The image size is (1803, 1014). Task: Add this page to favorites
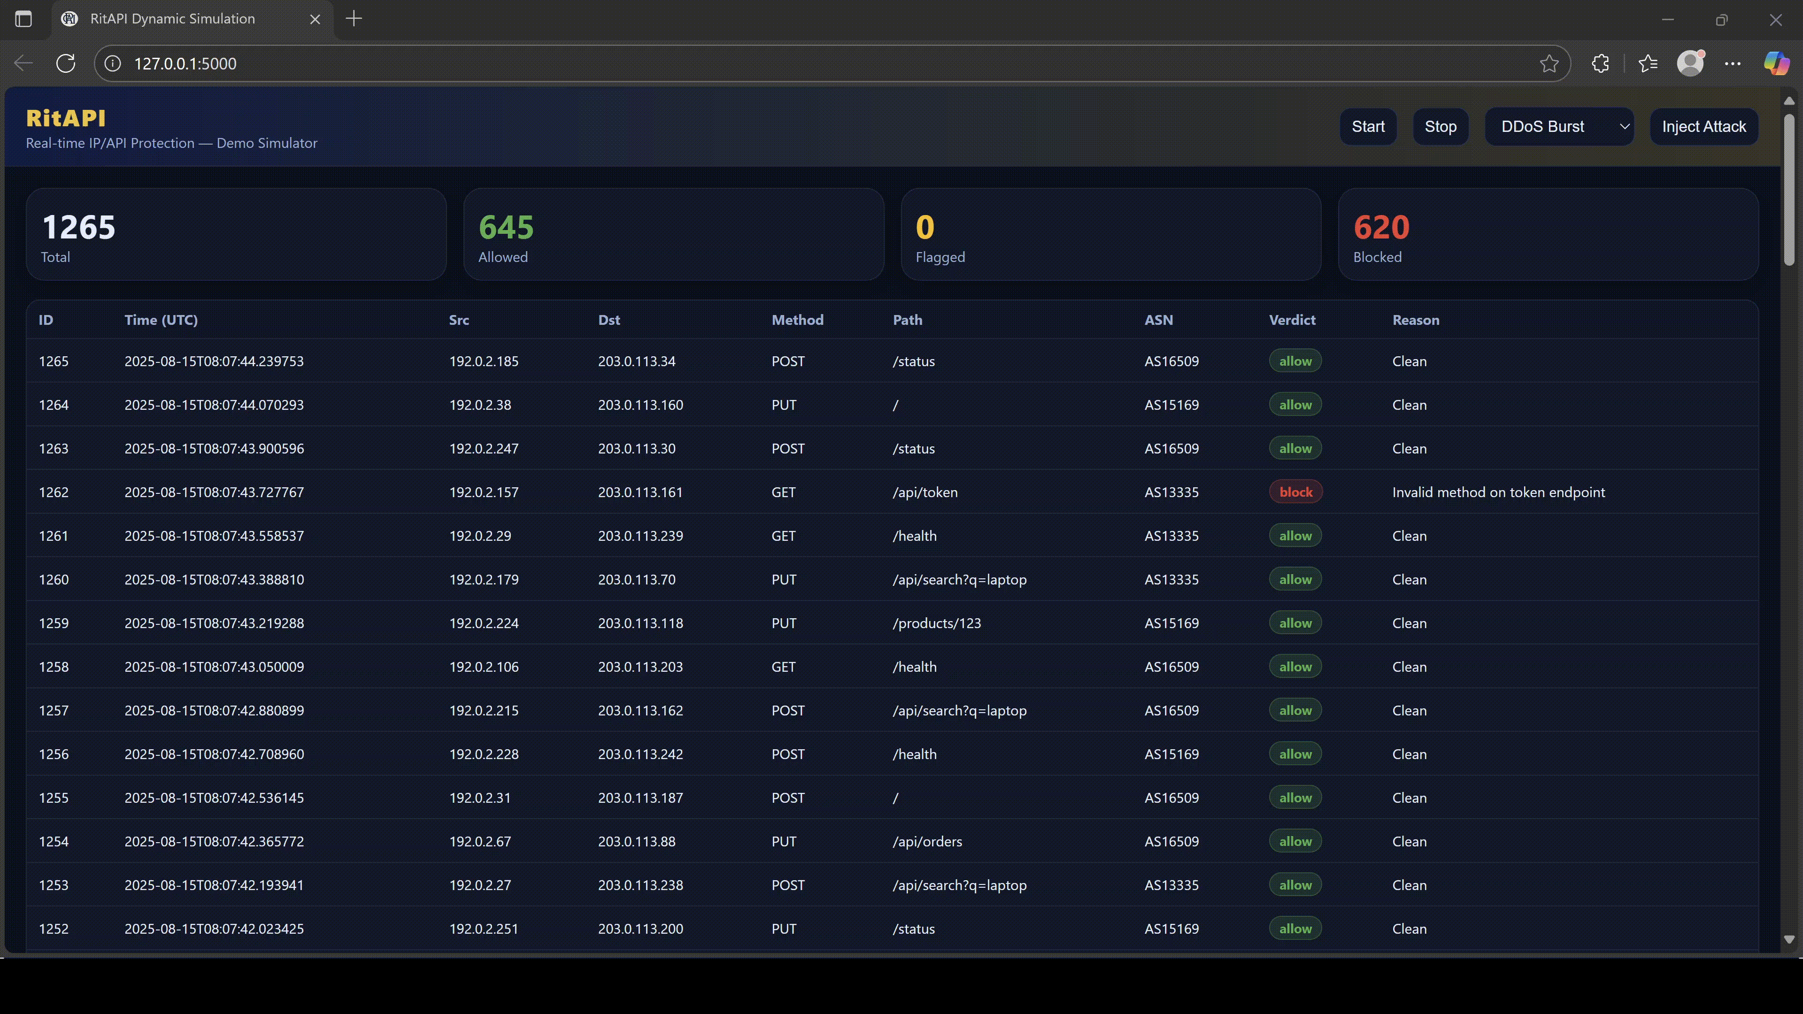[x=1549, y=63]
